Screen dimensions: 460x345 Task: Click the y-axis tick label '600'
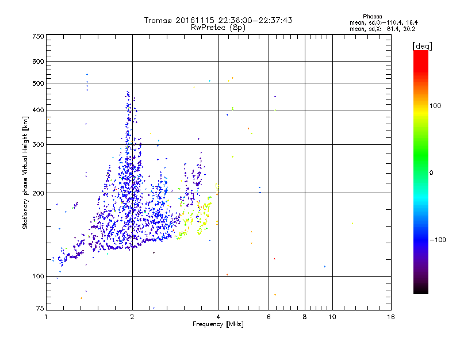tap(38, 62)
